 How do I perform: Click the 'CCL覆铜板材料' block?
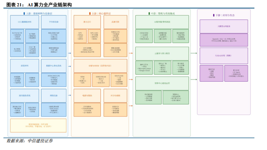tap(25, 22)
